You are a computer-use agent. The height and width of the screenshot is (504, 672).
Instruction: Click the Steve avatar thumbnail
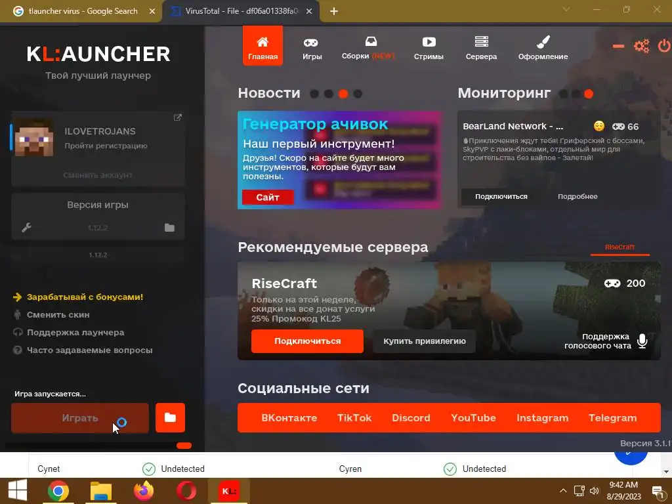[34, 138]
